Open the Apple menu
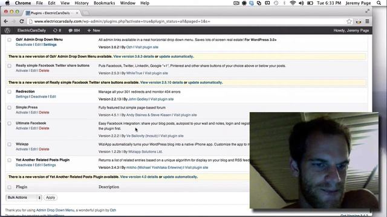Image resolution: width=387 pixels, height=217 pixels. click(x=7, y=3)
